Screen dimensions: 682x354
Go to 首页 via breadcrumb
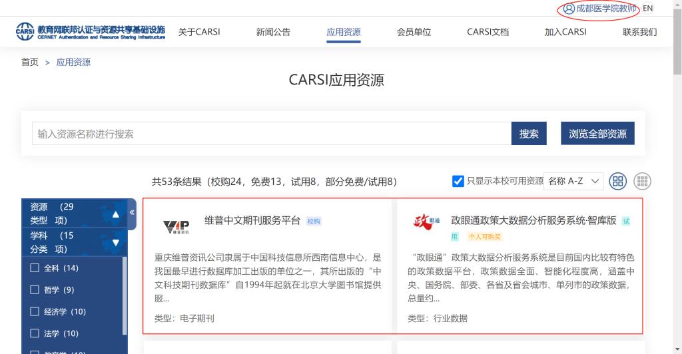point(29,62)
